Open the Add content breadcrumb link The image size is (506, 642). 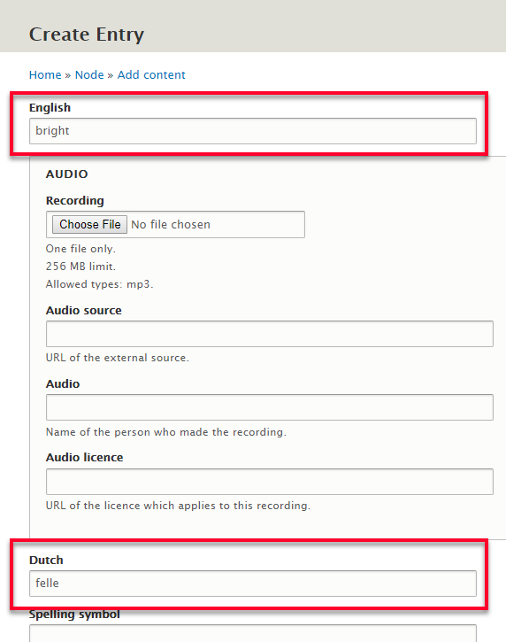pyautogui.click(x=151, y=75)
